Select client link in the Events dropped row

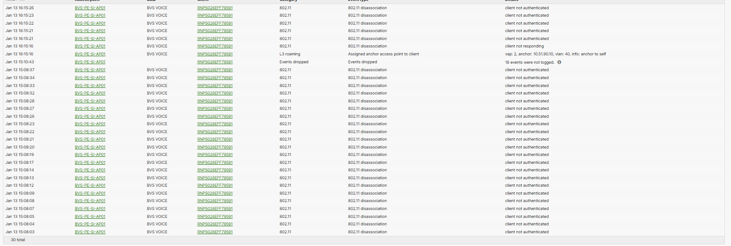(215, 62)
